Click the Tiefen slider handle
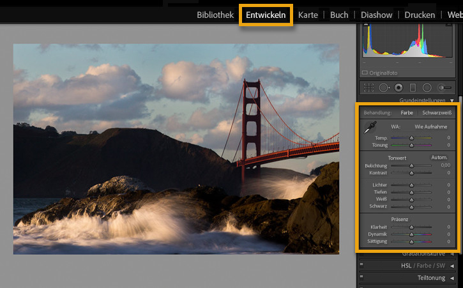This screenshot has height=288, width=463. [x=411, y=193]
